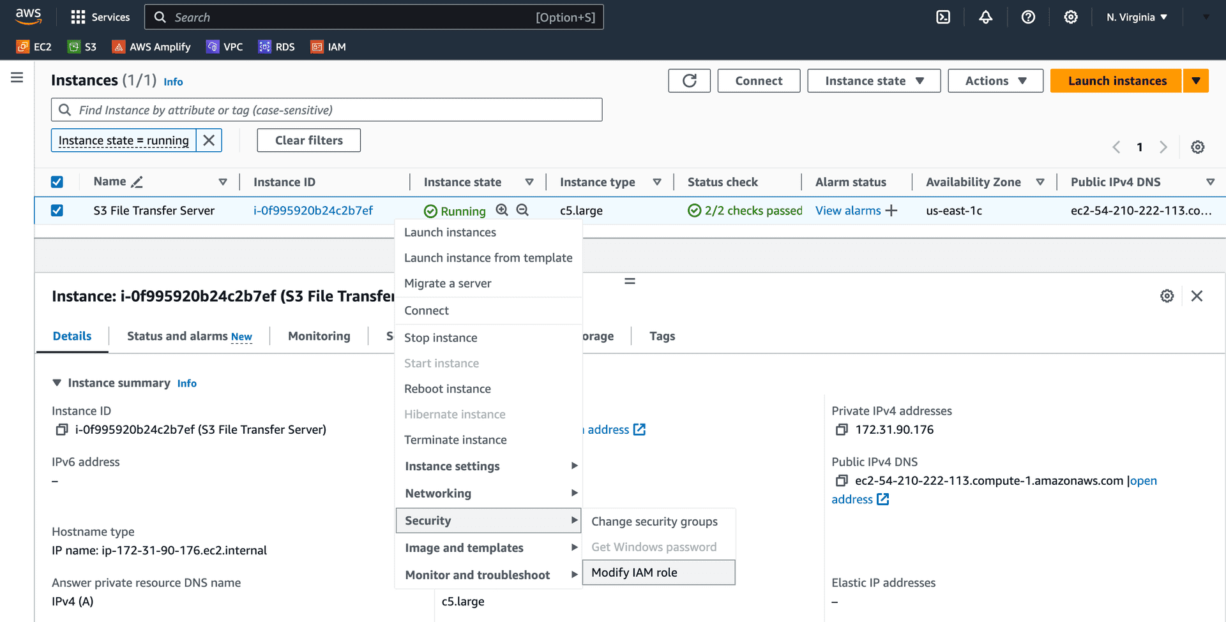Copy the Public IPv4 DNS name
This screenshot has height=622, width=1226.
click(842, 481)
